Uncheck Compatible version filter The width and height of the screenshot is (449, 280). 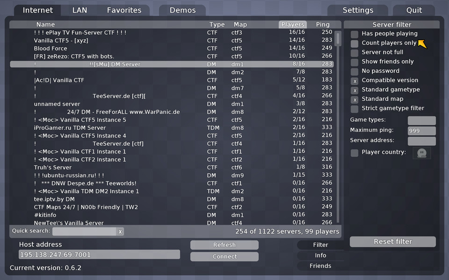pos(355,81)
